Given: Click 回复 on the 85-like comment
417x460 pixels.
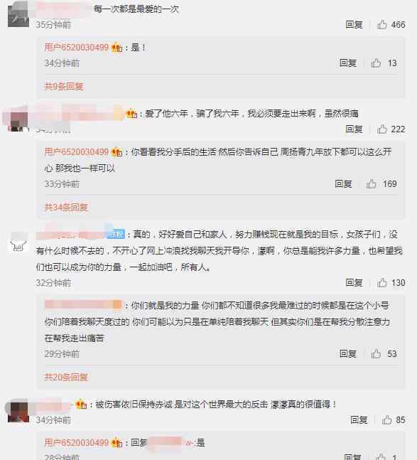Looking at the screenshot, I should click(359, 419).
